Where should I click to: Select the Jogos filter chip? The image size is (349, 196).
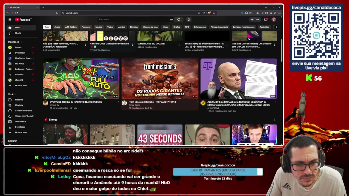click(x=57, y=27)
